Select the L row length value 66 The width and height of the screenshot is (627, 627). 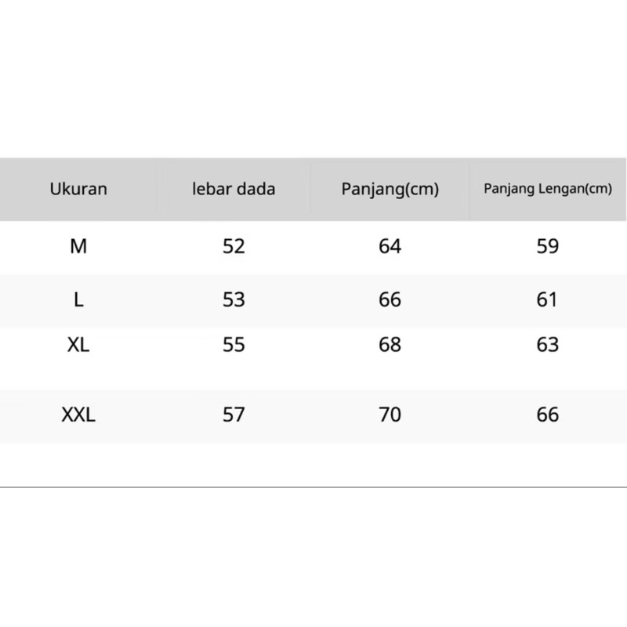coord(390,299)
